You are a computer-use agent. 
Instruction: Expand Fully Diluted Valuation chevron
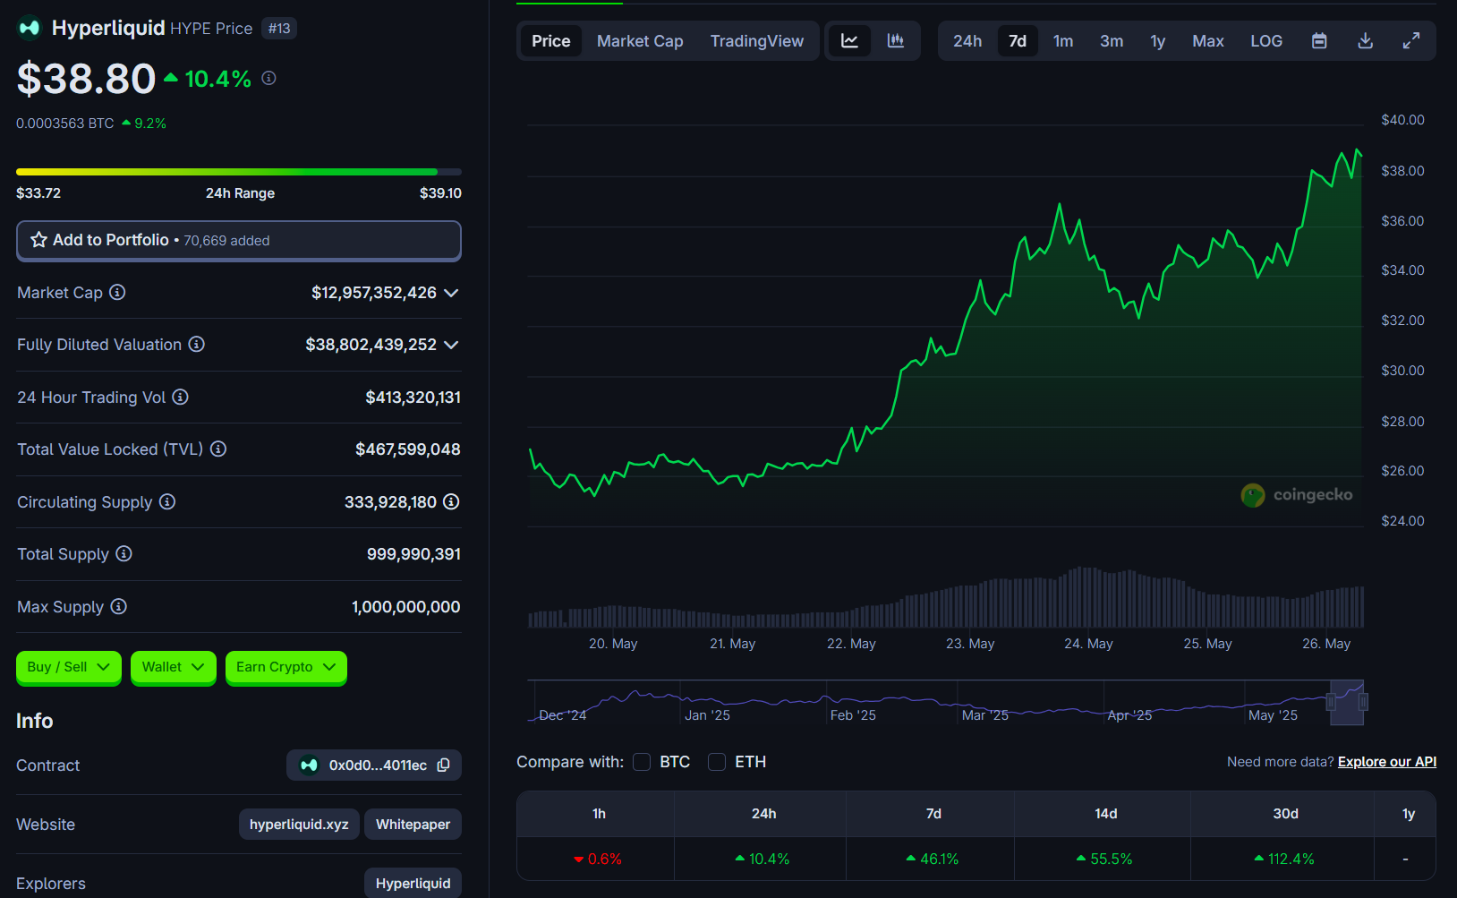click(451, 345)
